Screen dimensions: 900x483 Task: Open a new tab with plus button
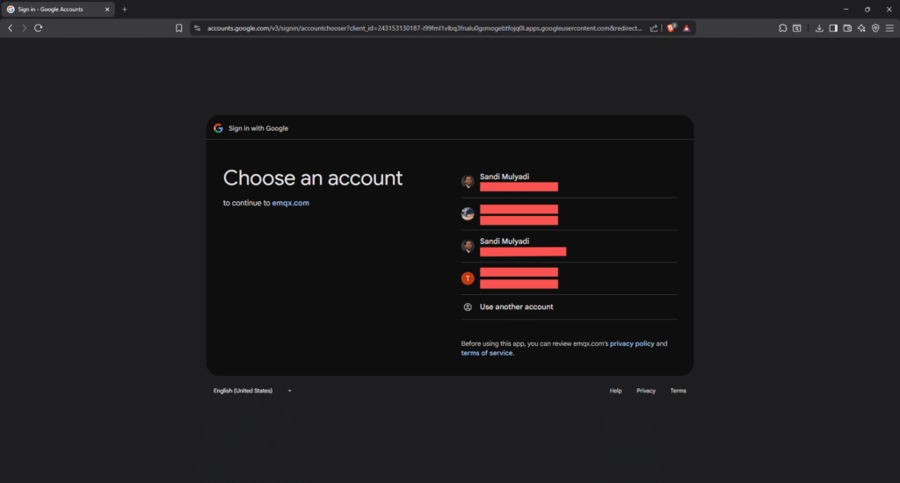pyautogui.click(x=125, y=9)
